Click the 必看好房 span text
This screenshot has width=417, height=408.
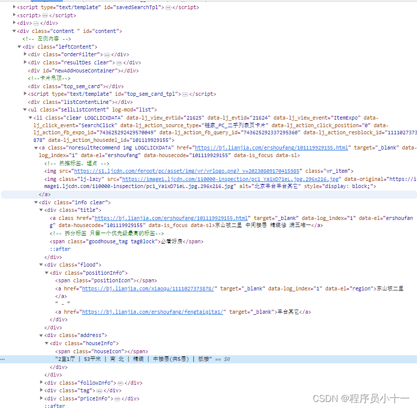172,241
